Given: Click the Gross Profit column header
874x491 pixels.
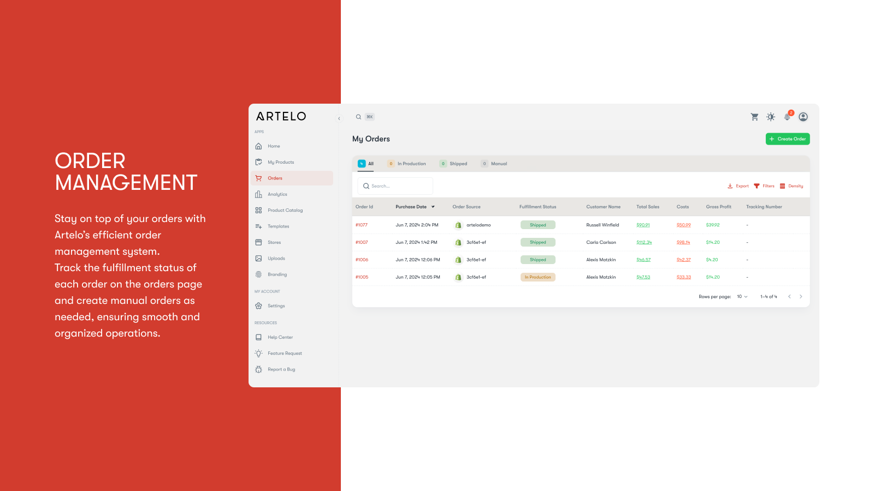Looking at the screenshot, I should pyautogui.click(x=718, y=207).
